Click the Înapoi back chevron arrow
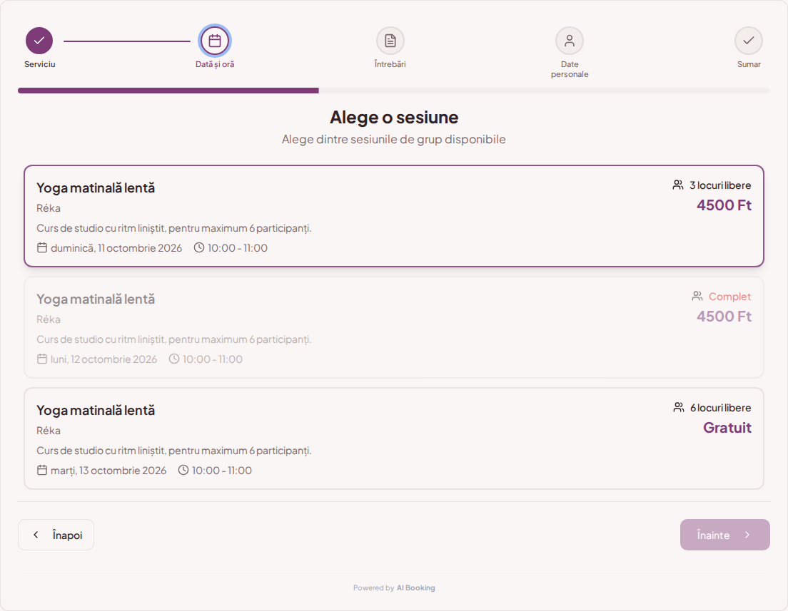The image size is (788, 611). [x=36, y=535]
